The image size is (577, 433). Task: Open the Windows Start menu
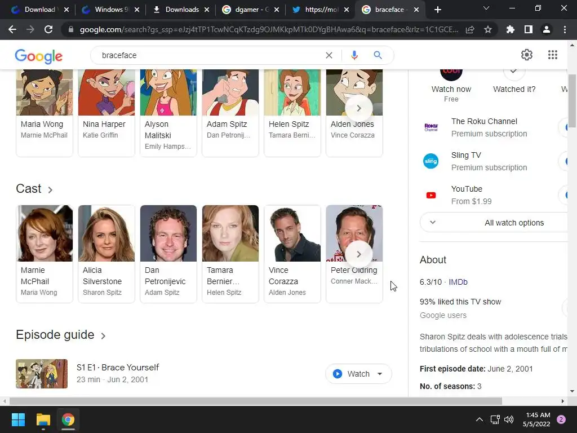click(x=18, y=419)
